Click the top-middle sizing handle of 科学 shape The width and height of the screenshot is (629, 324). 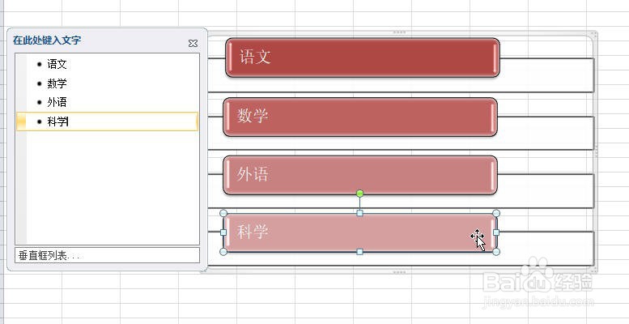pyautogui.click(x=359, y=213)
